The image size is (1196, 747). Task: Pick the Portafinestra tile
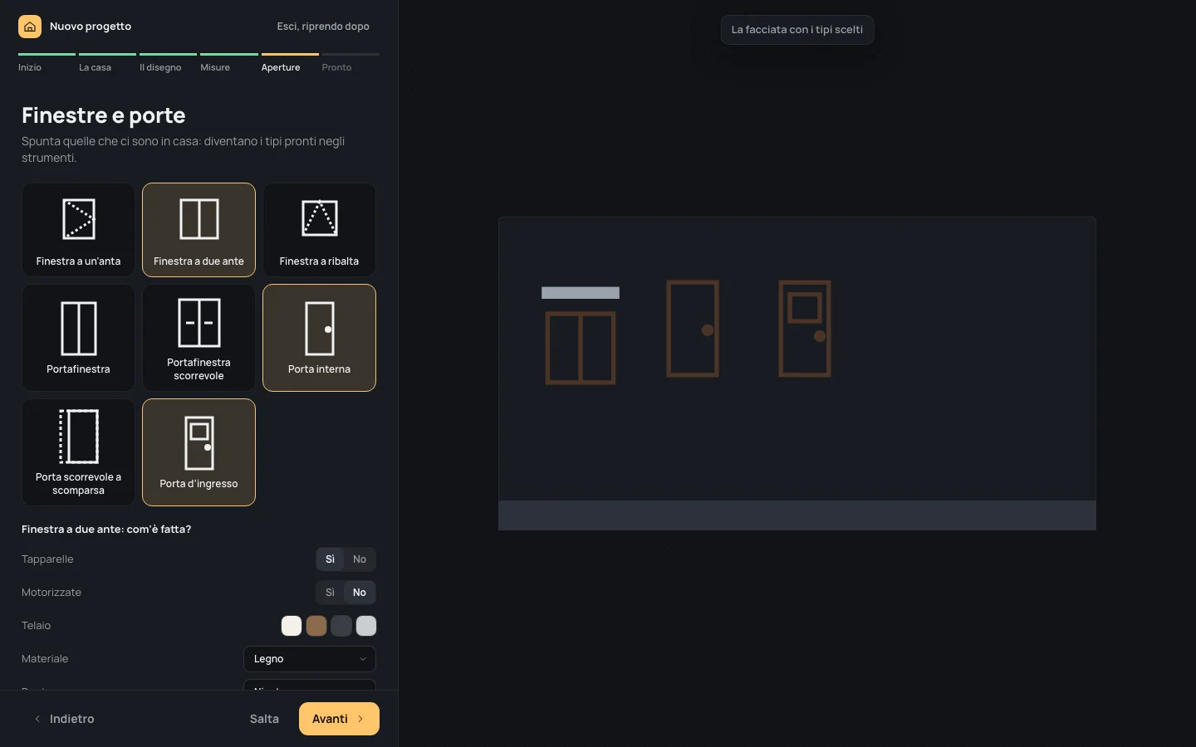[x=78, y=338]
